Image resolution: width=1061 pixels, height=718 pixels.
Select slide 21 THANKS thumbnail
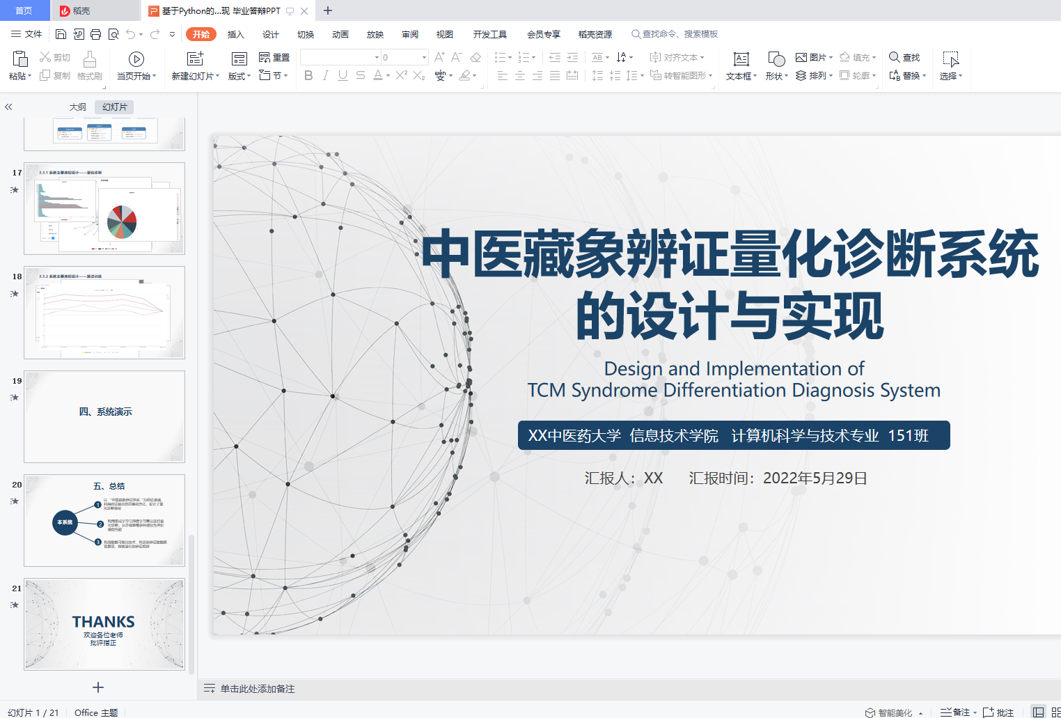pos(104,624)
